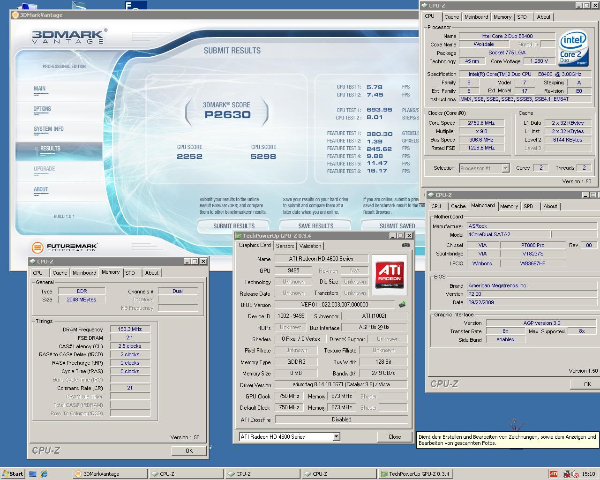Open the Start menu
The image size is (600, 480).
[x=13, y=474]
